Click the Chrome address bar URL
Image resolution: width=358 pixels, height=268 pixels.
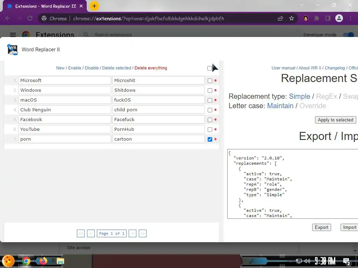pyautogui.click(x=149, y=18)
